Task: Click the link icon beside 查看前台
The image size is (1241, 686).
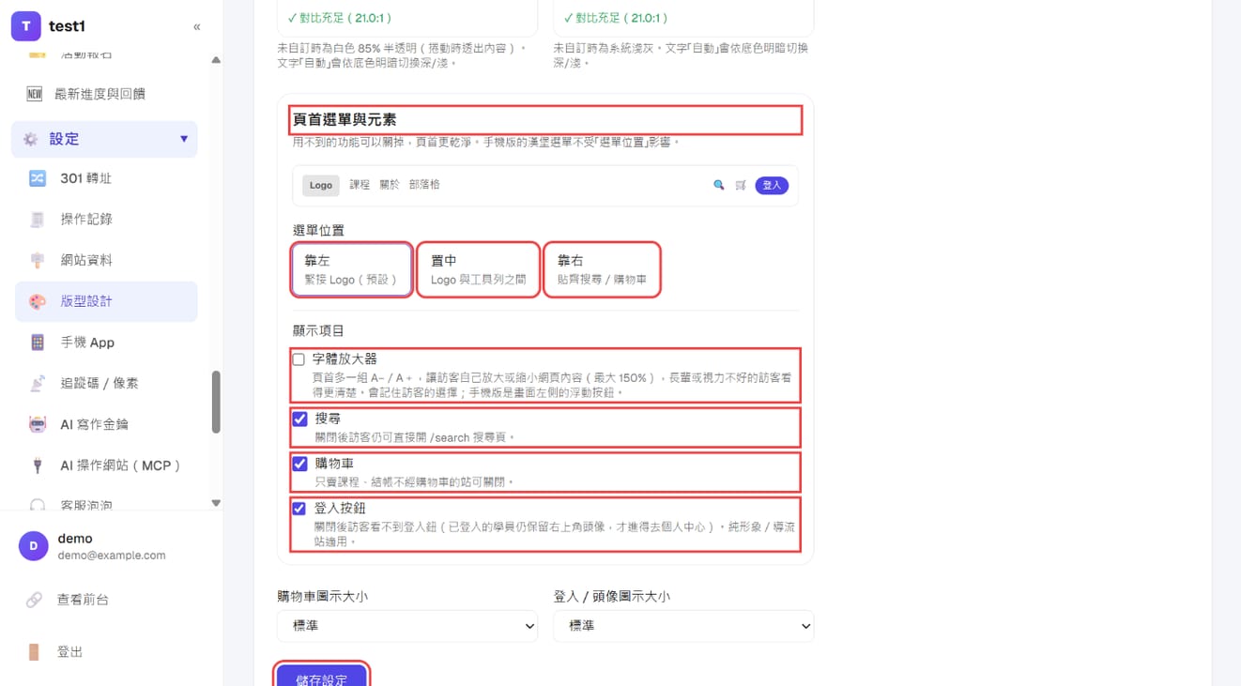Action: [x=34, y=600]
